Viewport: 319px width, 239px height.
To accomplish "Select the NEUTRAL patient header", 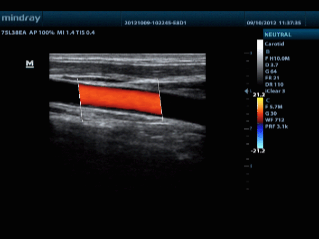I will (x=278, y=35).
